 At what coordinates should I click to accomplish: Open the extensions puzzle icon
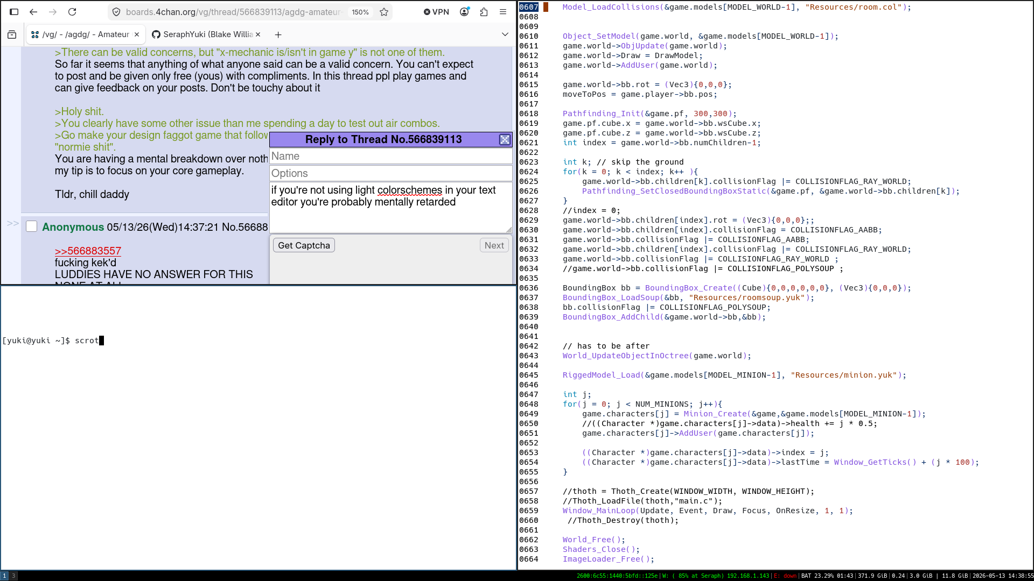(x=484, y=12)
